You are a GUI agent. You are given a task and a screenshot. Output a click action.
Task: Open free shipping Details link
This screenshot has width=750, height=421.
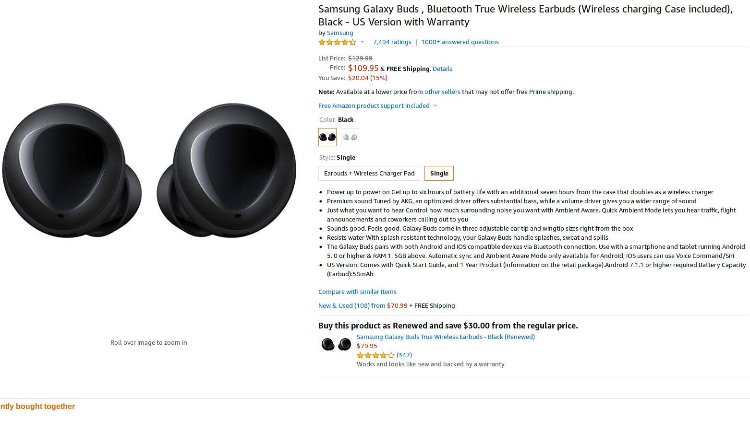coord(442,69)
